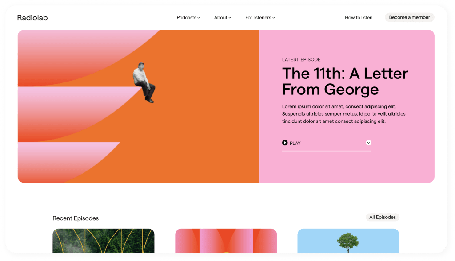455x261 pixels.
Task: Open the pink-red gradient episode thumbnail
Action: [x=226, y=241]
